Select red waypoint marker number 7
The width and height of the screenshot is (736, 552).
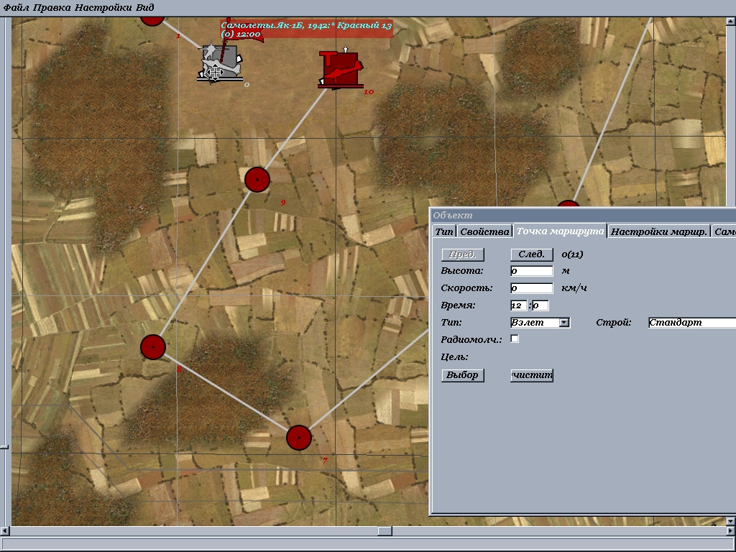[x=299, y=438]
